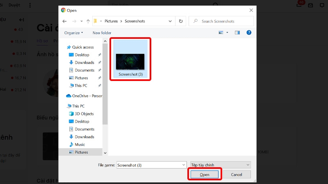The height and width of the screenshot is (184, 328).
Task: Open the file type 'Tệp tùy chỉnh' dropdown
Action: tap(221, 165)
